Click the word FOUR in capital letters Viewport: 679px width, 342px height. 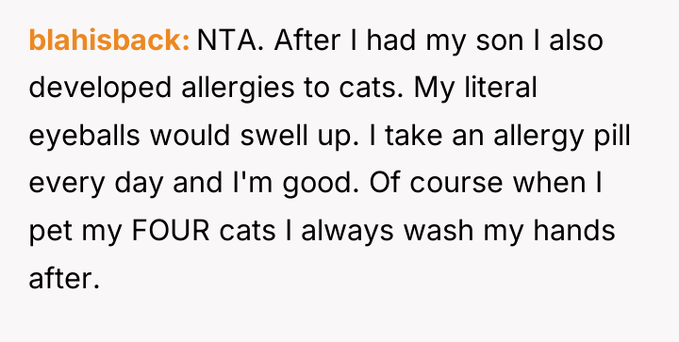tap(171, 231)
